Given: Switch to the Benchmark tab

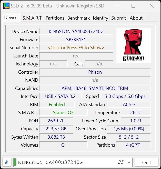Looking at the screenshot, I should click(78, 18).
